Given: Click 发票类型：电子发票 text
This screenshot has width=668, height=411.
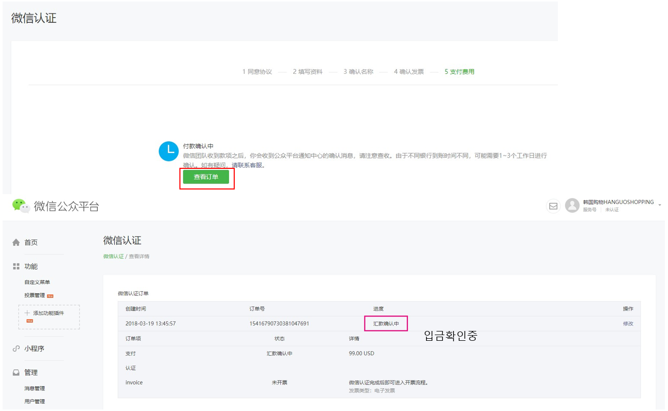Looking at the screenshot, I should pyautogui.click(x=372, y=391).
